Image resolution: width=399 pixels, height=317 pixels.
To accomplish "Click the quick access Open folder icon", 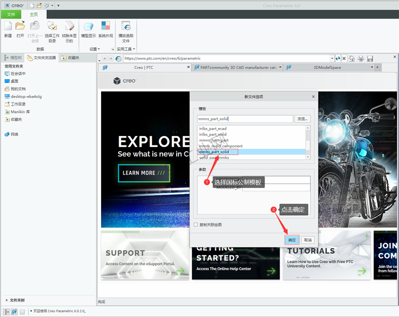I will [39, 6].
